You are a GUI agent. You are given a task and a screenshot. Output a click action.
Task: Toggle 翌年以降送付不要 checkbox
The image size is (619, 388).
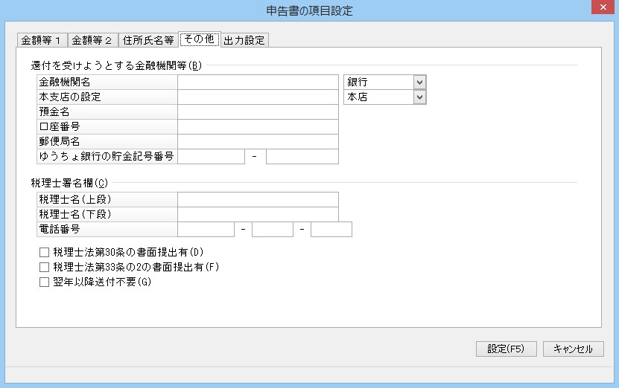[x=44, y=282]
